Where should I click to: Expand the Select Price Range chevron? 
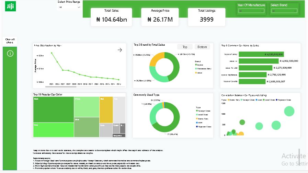(x=79, y=7)
